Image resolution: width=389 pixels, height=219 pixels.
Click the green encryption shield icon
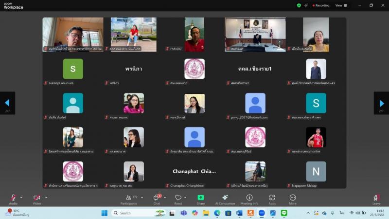click(x=299, y=5)
